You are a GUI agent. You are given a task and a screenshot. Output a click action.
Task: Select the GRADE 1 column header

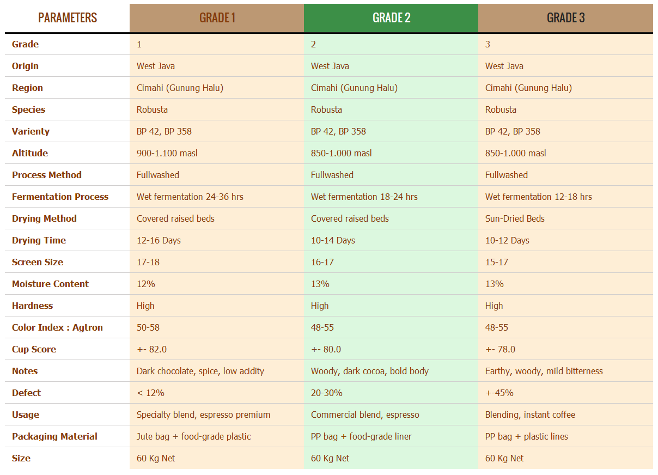coord(217,18)
